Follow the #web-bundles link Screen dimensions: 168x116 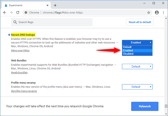click(x=19, y=73)
